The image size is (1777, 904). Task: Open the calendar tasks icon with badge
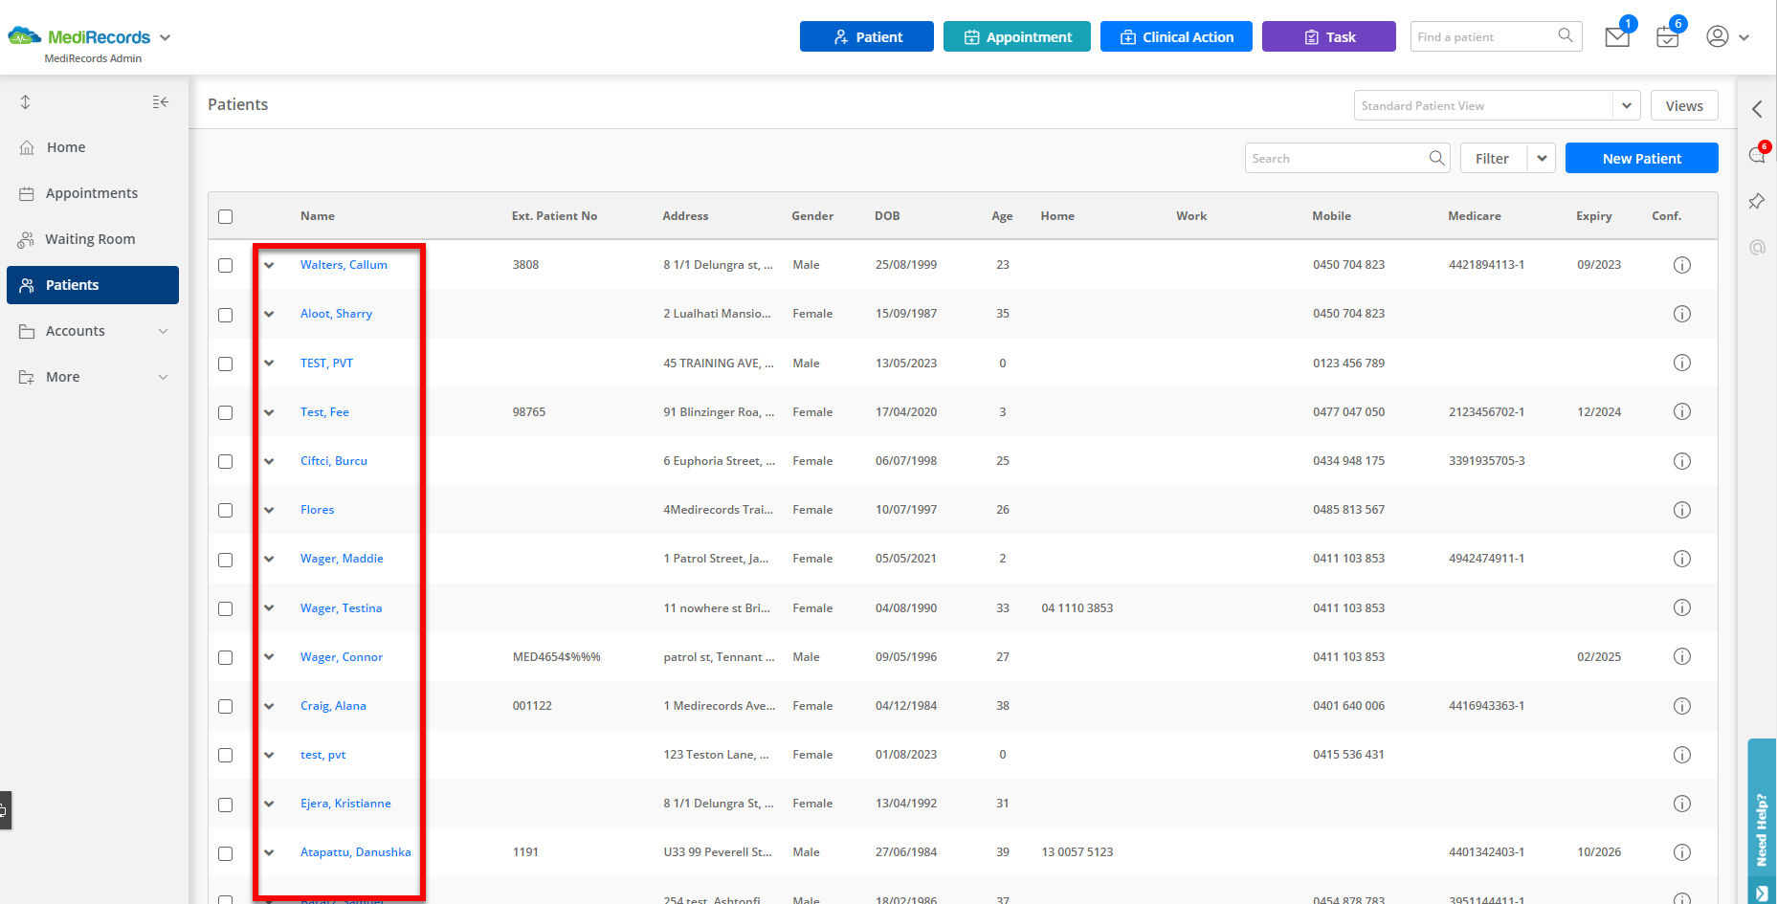click(x=1668, y=37)
